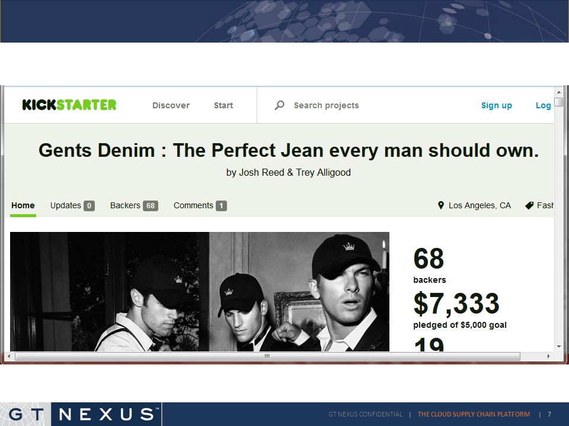Click the search magnifier icon
Viewport: 569px width, 426px height.
tap(279, 105)
